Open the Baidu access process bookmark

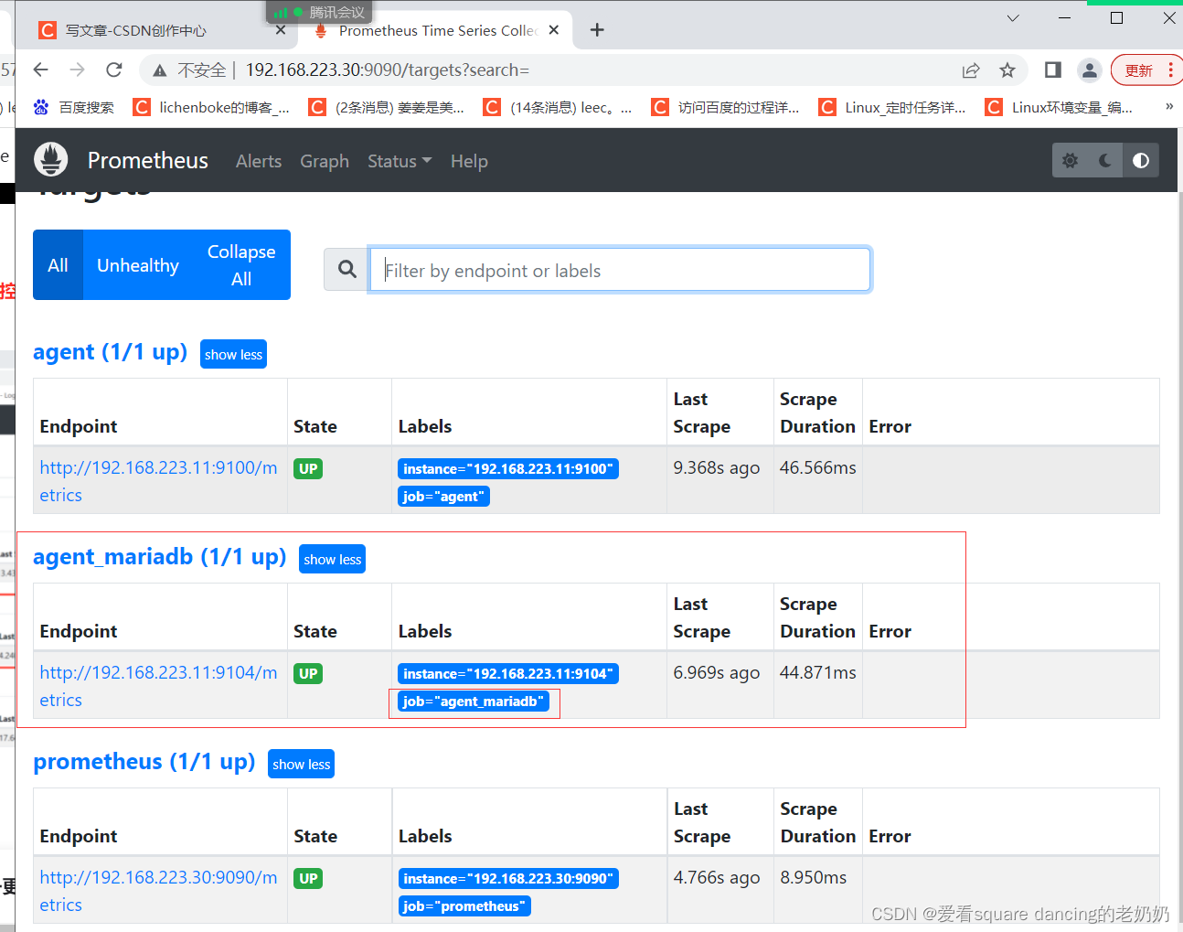726,107
